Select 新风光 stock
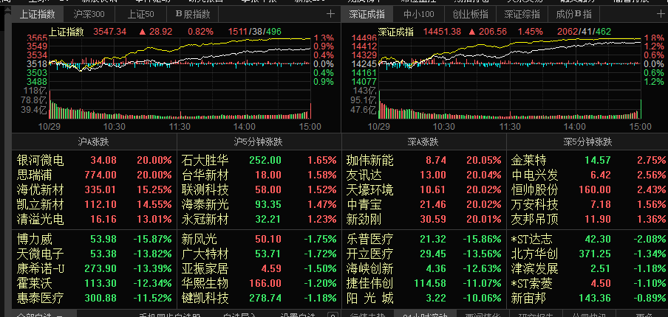The image size is (668, 317). [x=259, y=240]
